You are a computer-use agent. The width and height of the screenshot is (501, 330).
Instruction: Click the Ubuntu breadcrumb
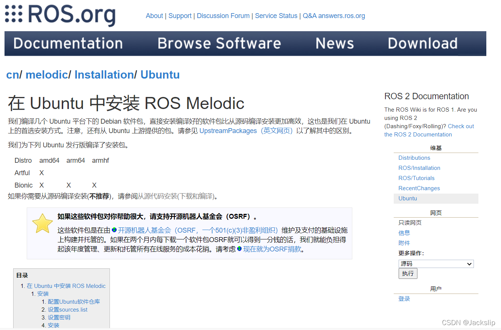(x=160, y=75)
